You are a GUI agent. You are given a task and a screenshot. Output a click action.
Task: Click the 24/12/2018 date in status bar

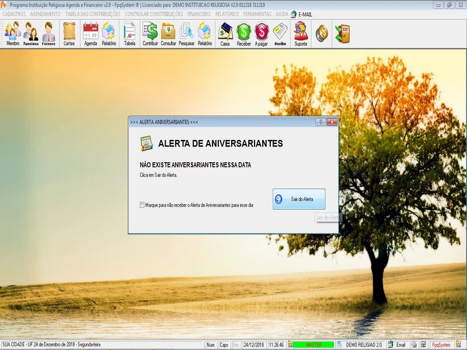254,345
